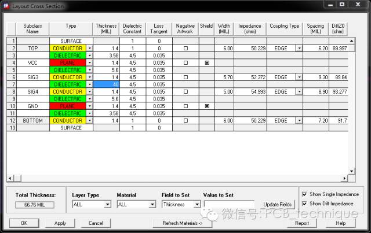Viewport: 371px width, 233px height.
Task: Click the BOTTOM subclass name cell
Action: pos(33,121)
